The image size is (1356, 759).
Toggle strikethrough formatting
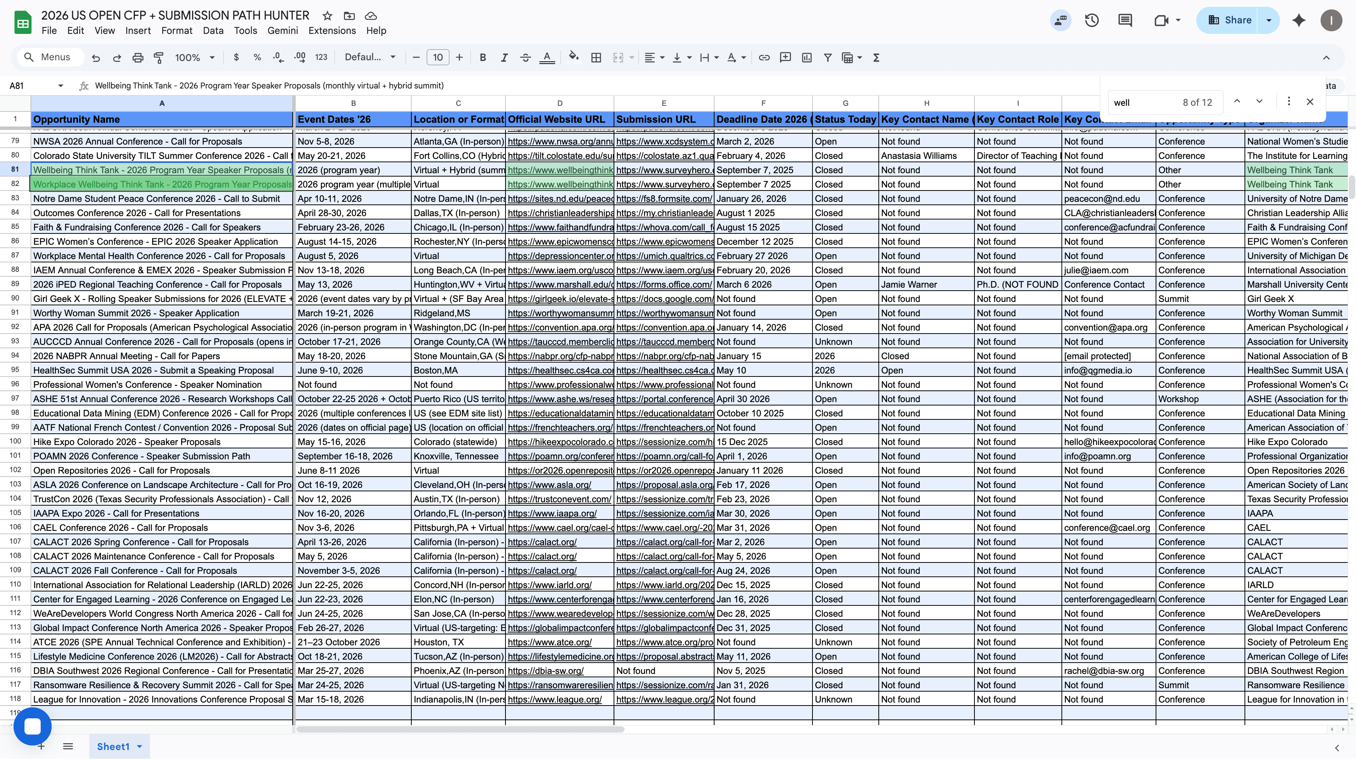525,57
